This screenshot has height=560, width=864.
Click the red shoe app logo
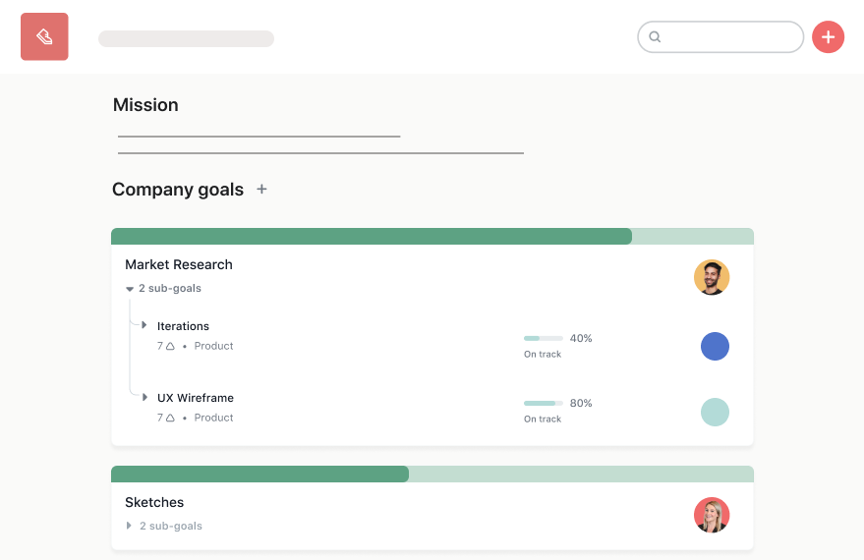pos(44,37)
